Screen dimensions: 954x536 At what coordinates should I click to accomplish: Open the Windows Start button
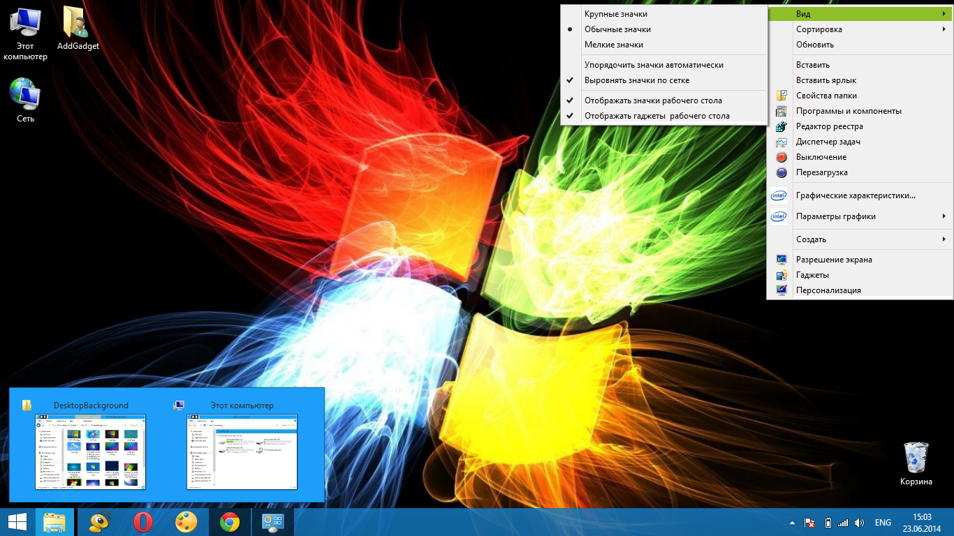pyautogui.click(x=17, y=522)
